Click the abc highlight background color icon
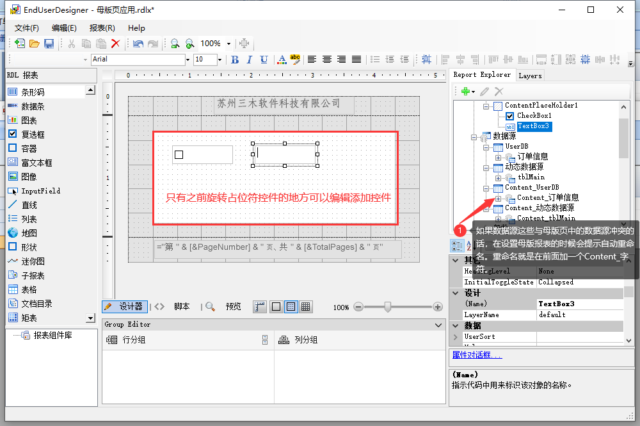The image size is (640, 426). tap(295, 60)
